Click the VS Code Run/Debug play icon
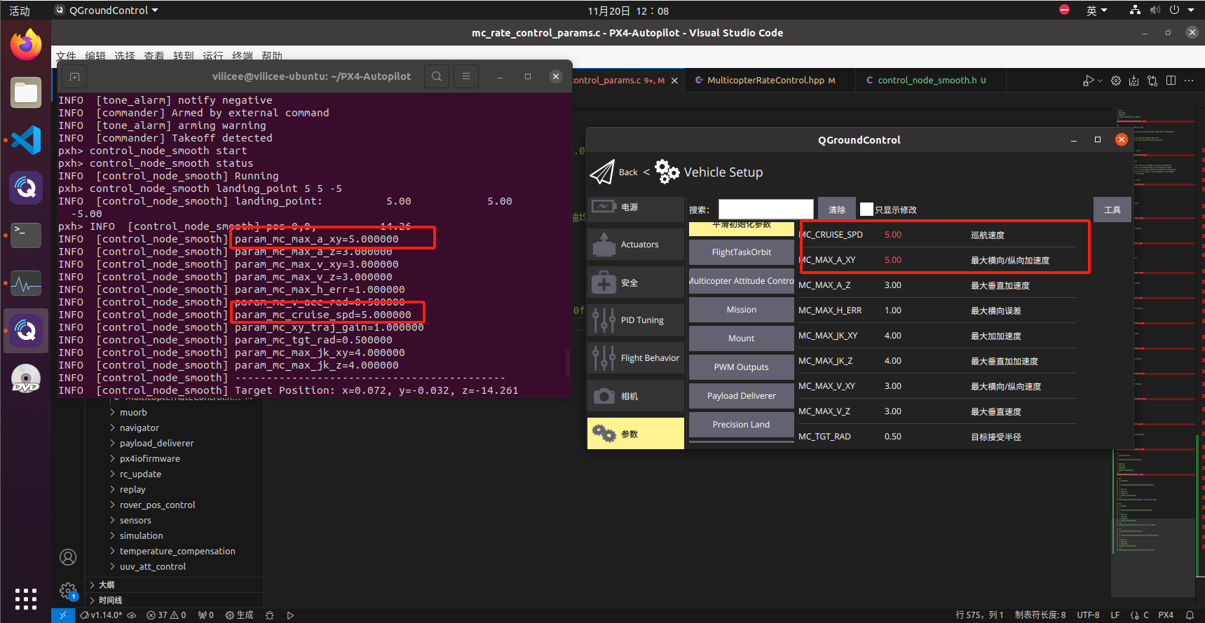This screenshot has height=623, width=1205. [1088, 81]
